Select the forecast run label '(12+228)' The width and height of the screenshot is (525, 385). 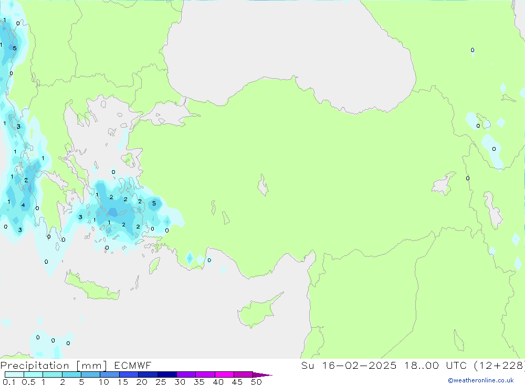coord(499,365)
